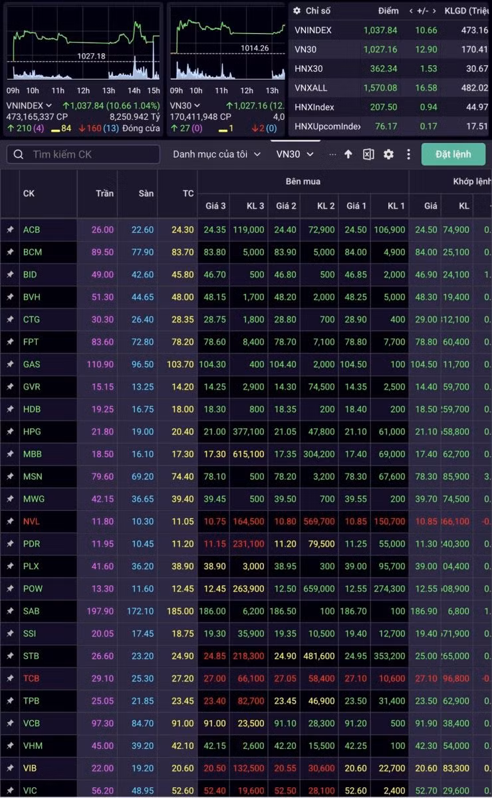Toggle pin for SAB stock
492x798 pixels.
click(10, 611)
